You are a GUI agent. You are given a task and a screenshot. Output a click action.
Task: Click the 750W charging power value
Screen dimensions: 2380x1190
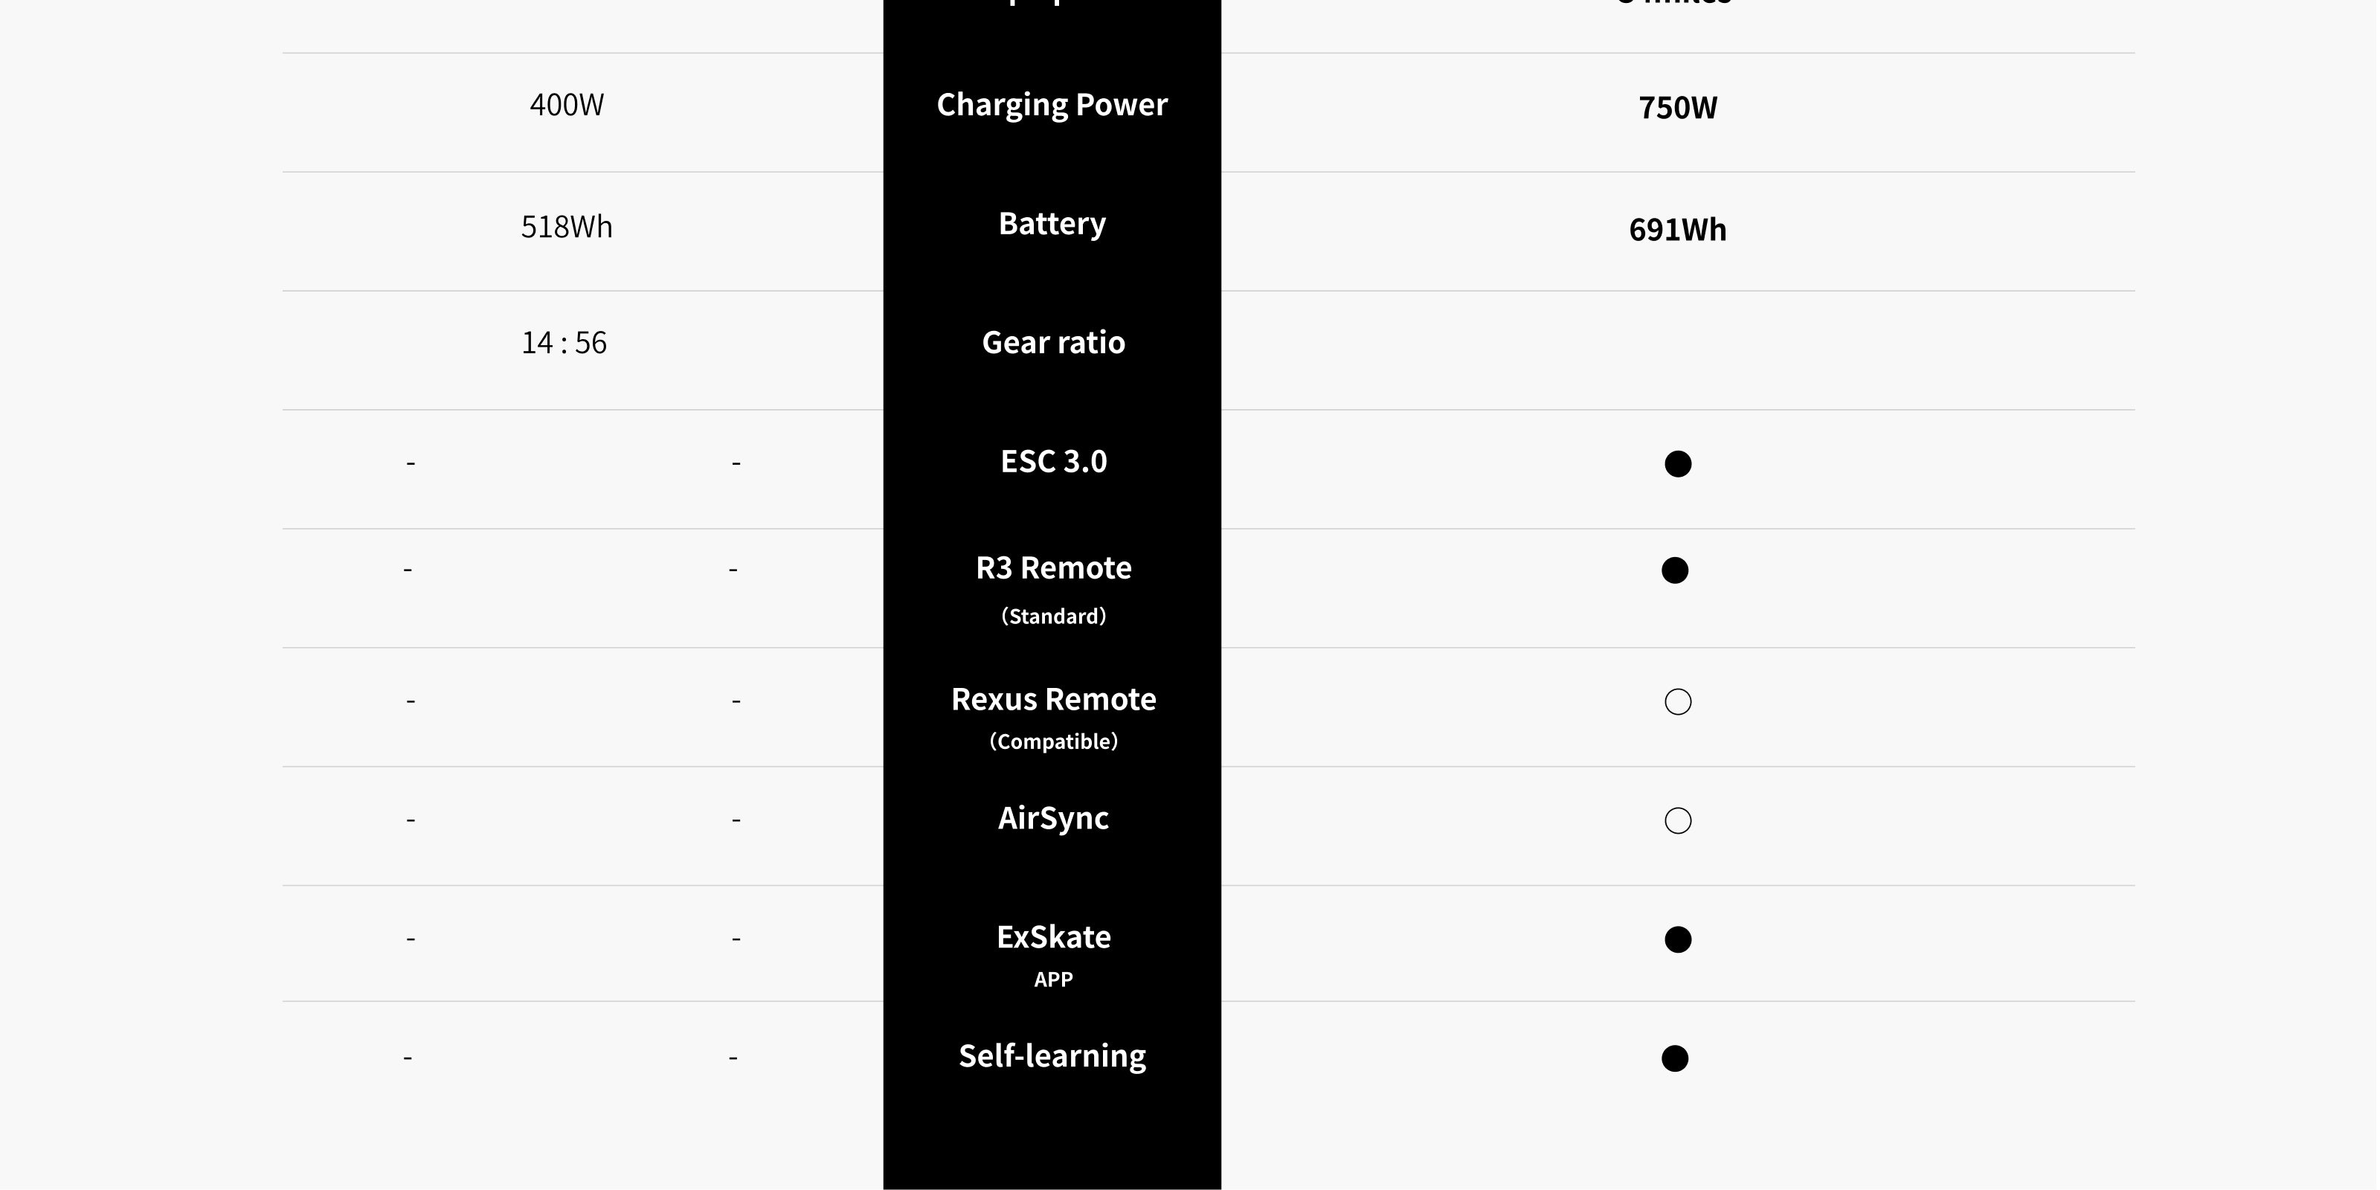tap(1678, 108)
